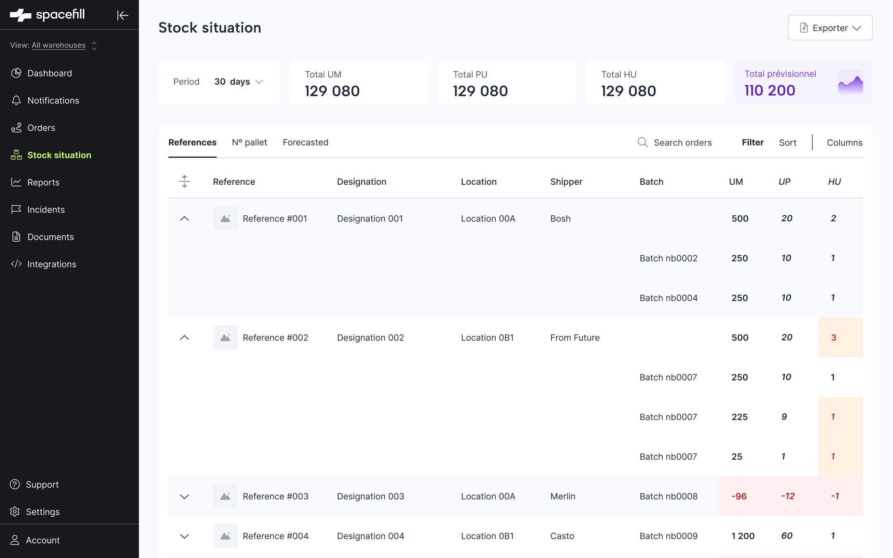Image resolution: width=893 pixels, height=558 pixels.
Task: Click the export file icon in Exporter
Action: click(x=804, y=28)
